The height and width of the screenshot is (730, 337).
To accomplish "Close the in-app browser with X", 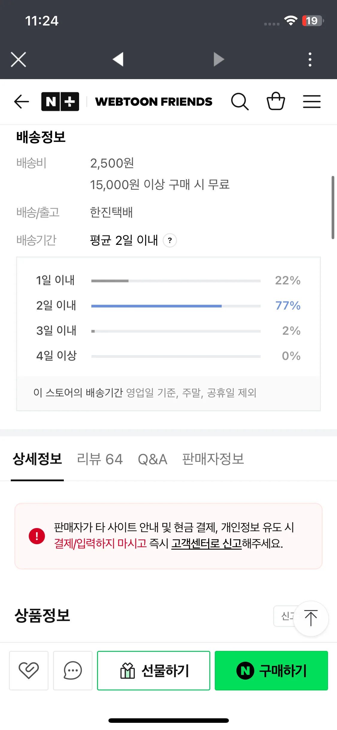I will [19, 59].
